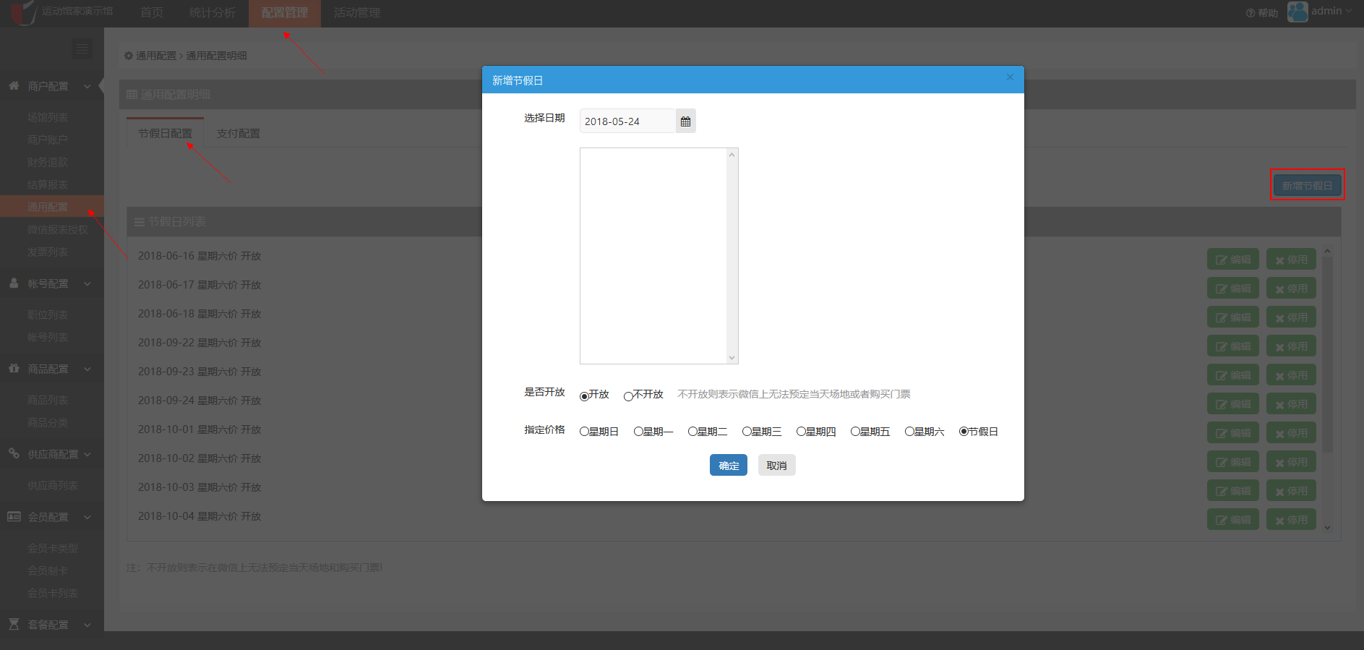Screen dimensions: 1364x650
Task: Close the 新增节假日 dialog with the X
Action: (x=1010, y=77)
